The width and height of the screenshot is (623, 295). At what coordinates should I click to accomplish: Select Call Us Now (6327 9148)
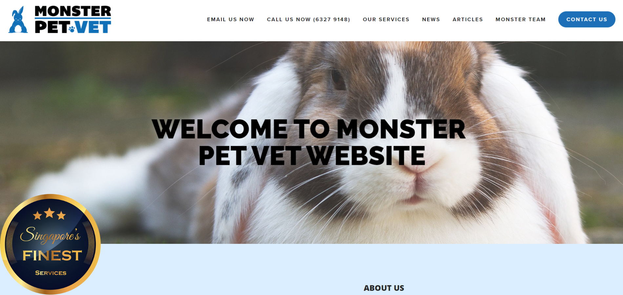pyautogui.click(x=308, y=19)
